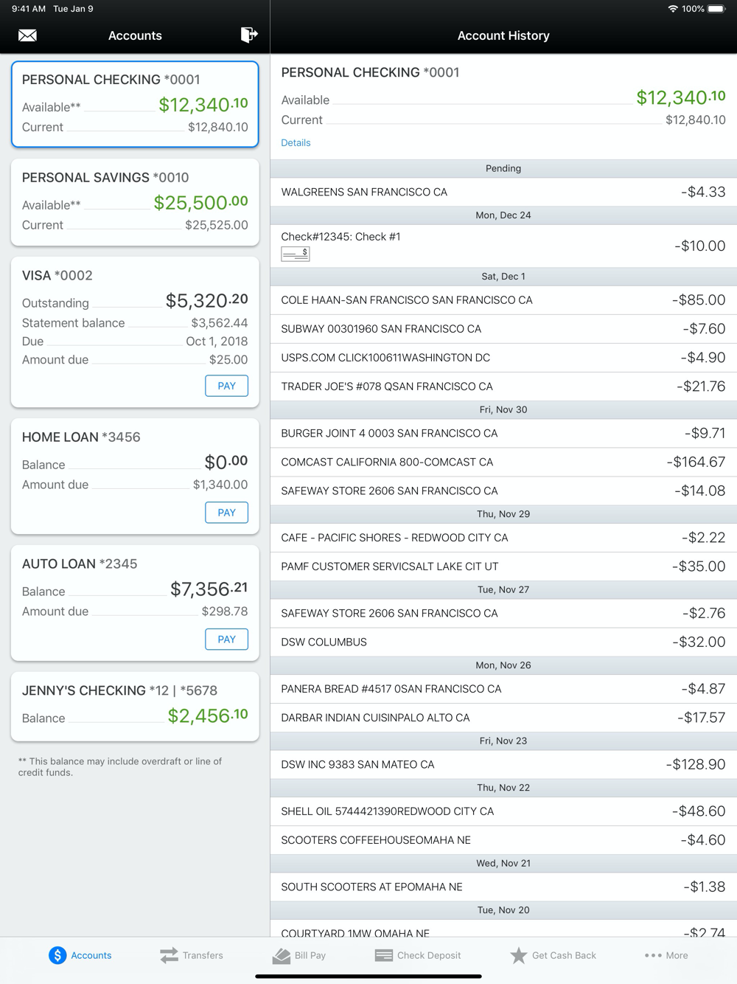
Task: Tap the Accounts dollar sign icon
Action: click(x=57, y=955)
